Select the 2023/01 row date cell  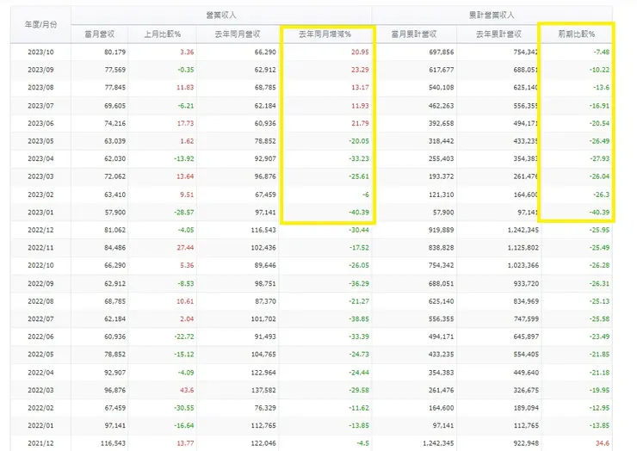pyautogui.click(x=40, y=212)
